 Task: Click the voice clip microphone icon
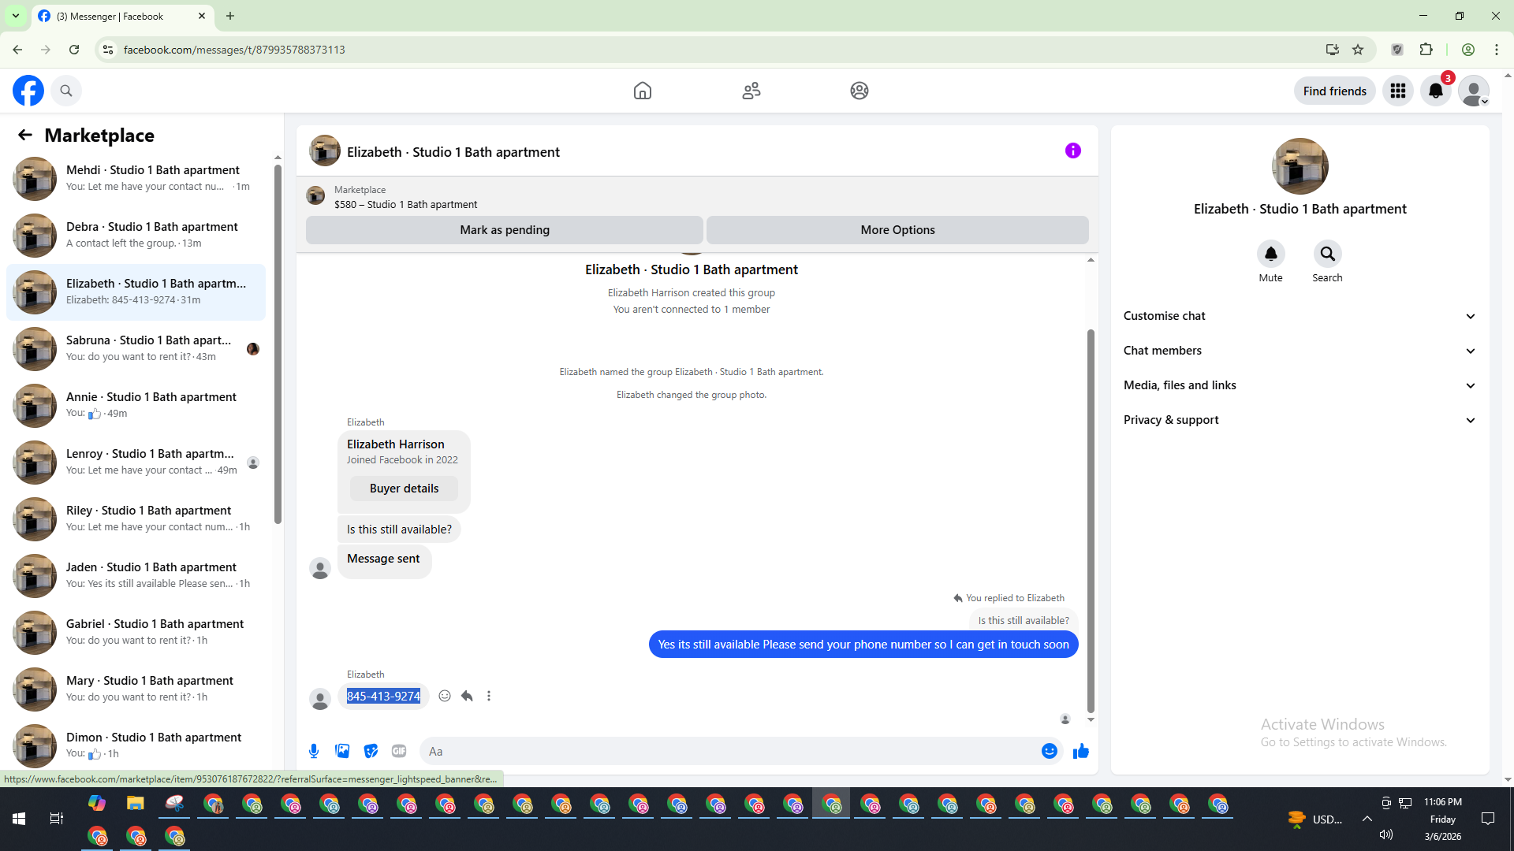click(314, 751)
